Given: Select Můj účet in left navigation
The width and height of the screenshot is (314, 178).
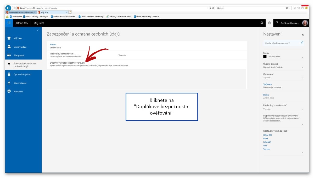Looking at the screenshot, I should 18,38.
